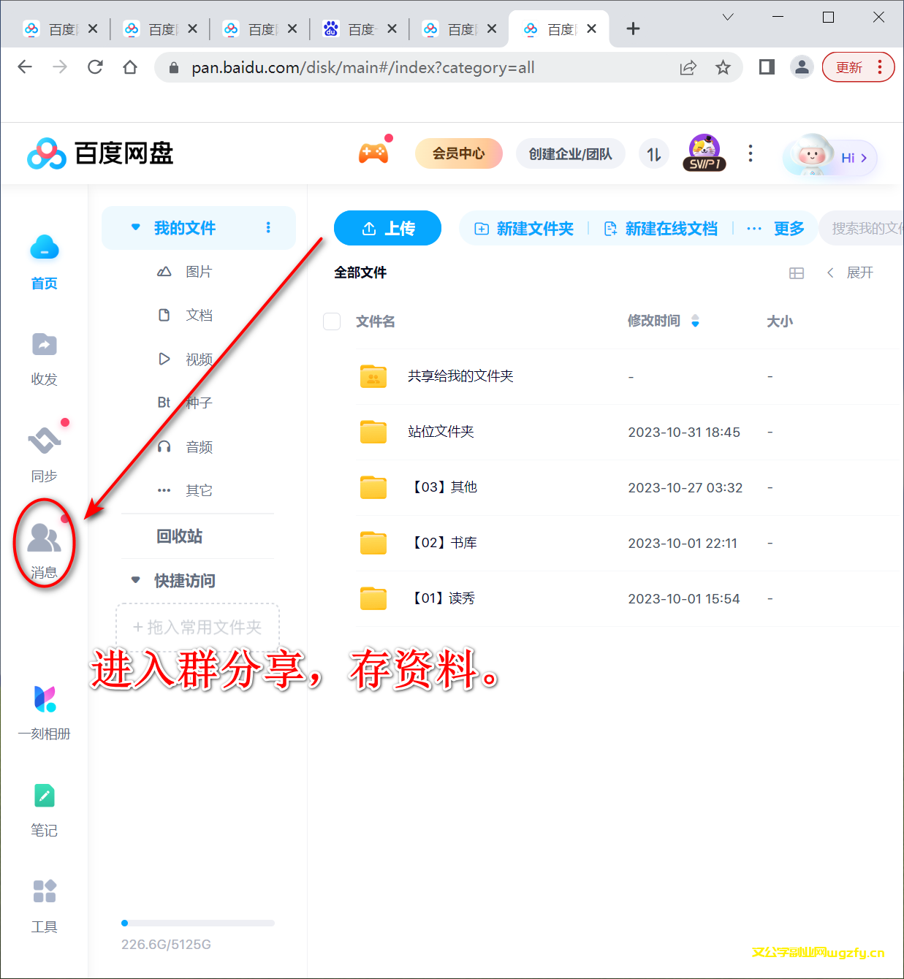Open the header three-dot more menu
The height and width of the screenshot is (979, 904).
[x=751, y=153]
